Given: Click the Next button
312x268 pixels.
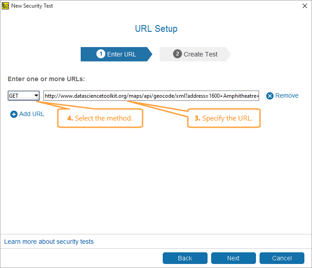Looking at the screenshot, I should pos(234,258).
